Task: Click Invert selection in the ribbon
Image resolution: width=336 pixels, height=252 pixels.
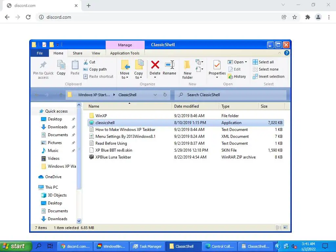Action: point(268,76)
